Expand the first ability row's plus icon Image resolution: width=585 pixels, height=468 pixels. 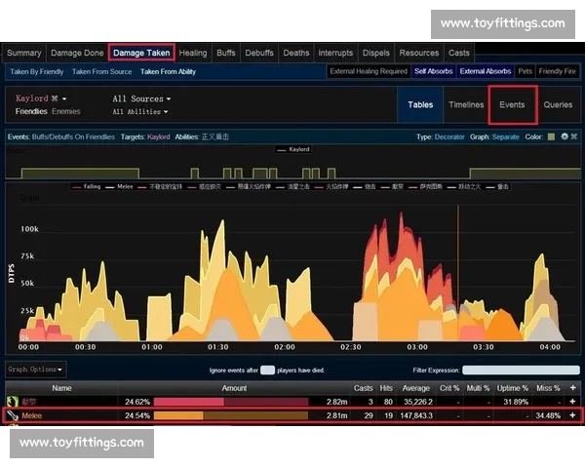click(572, 401)
